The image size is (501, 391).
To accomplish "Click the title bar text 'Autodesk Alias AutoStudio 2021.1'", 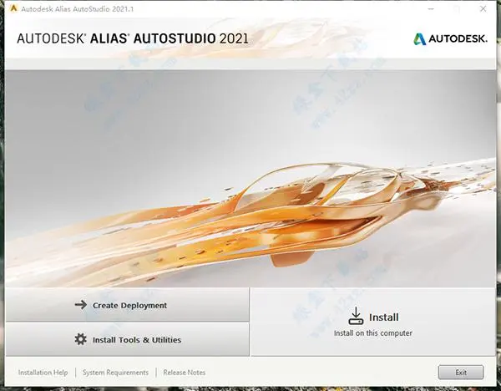I will [x=78, y=9].
